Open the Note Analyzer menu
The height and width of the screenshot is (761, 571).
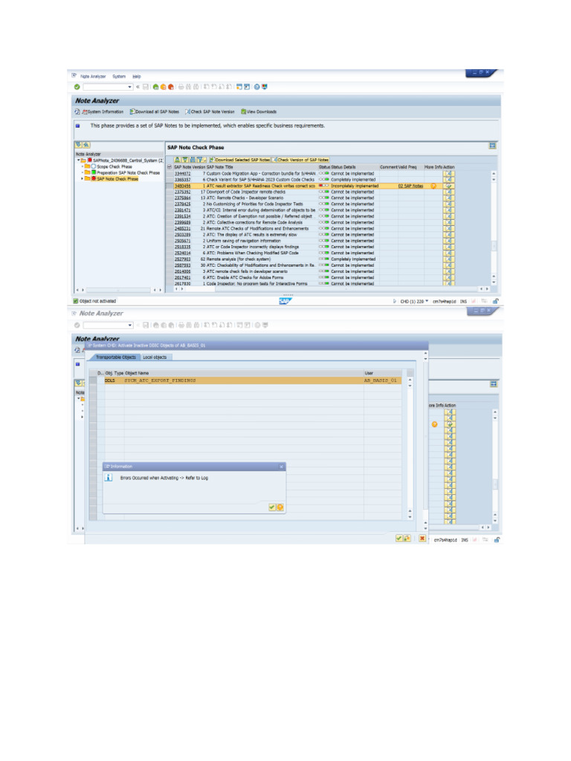point(93,77)
